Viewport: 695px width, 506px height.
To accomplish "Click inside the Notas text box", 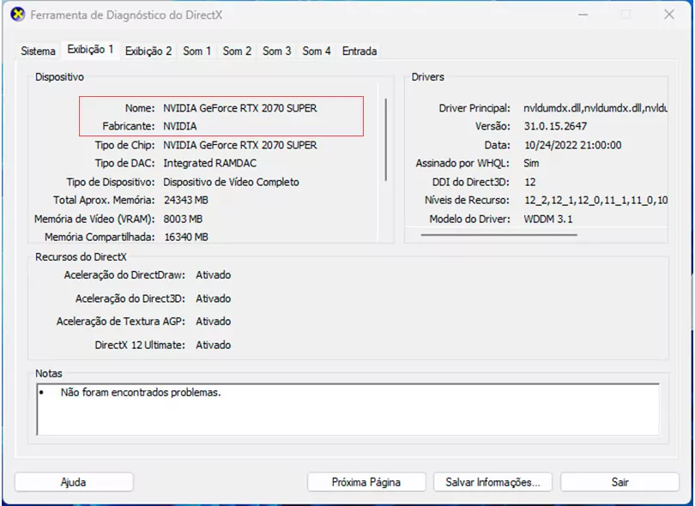I will coord(347,409).
